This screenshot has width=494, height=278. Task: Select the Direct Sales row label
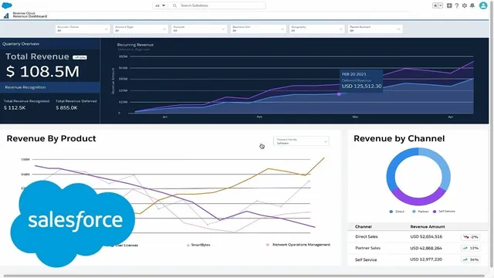(367, 237)
